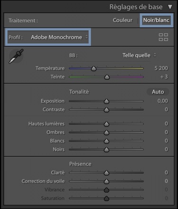
Task: Click the Teinte slider handle
Action: tap(107, 77)
